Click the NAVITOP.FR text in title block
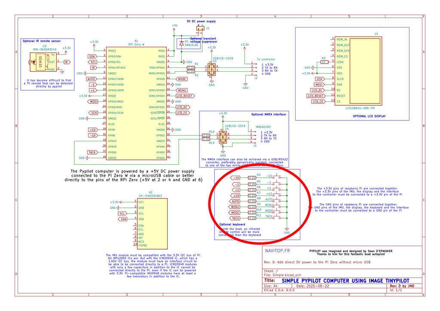 [x=278, y=250]
